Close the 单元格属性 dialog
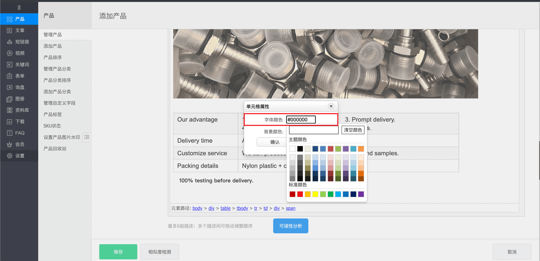Screen dimensions: 540x261 click(x=331, y=106)
